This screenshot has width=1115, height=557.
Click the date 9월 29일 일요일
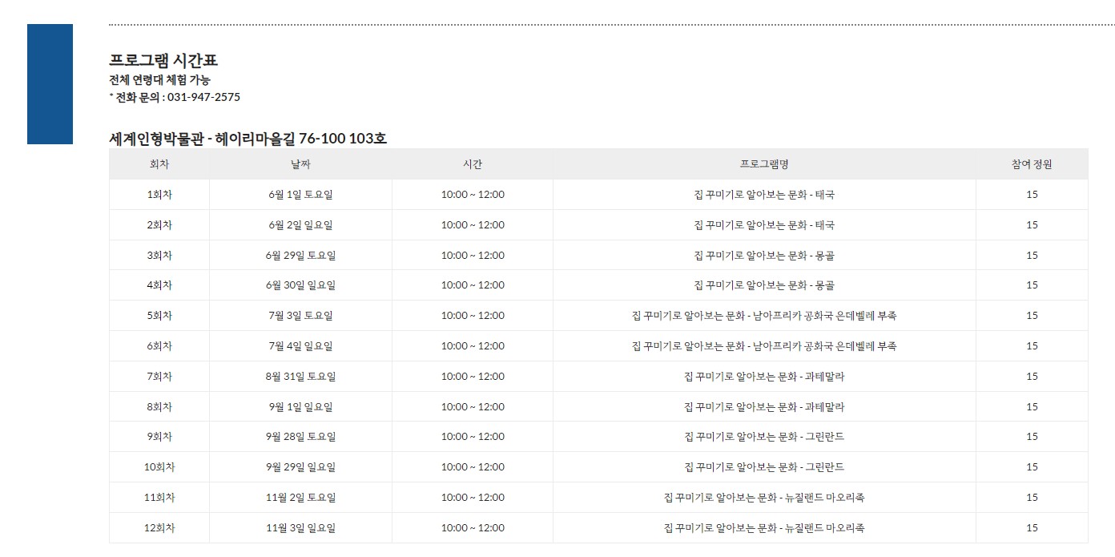coord(300,467)
